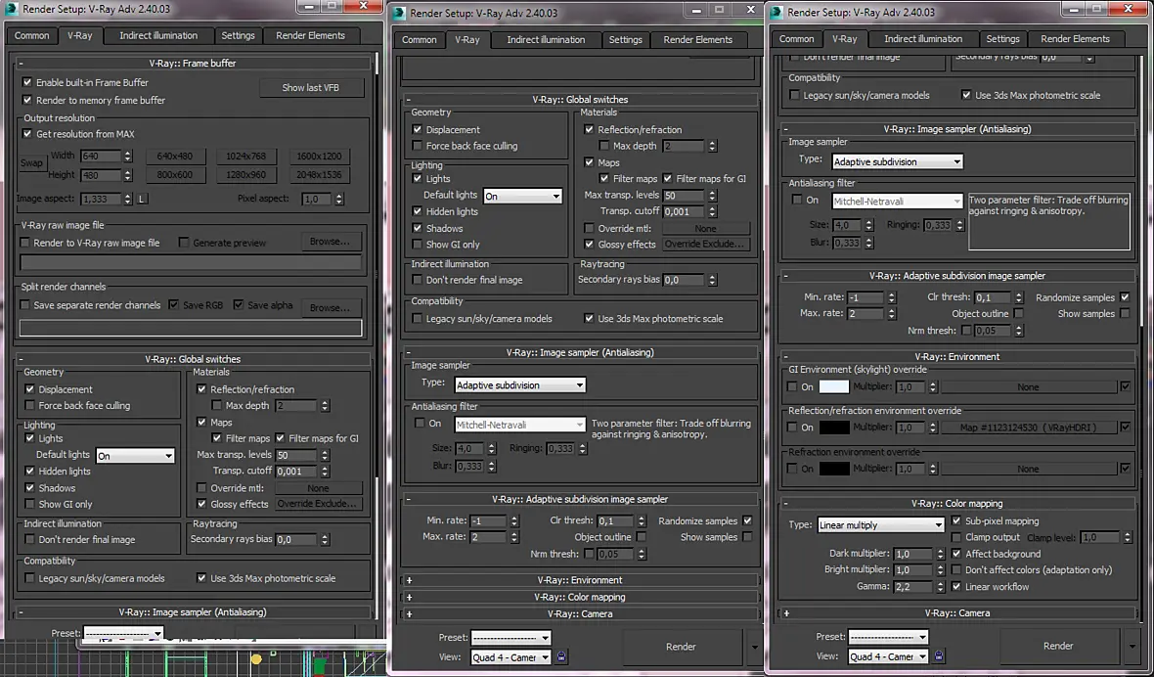Viewport: 1154px width, 677px height.
Task: Pick Reflection/refraction environment black color swatch
Action: pos(834,428)
